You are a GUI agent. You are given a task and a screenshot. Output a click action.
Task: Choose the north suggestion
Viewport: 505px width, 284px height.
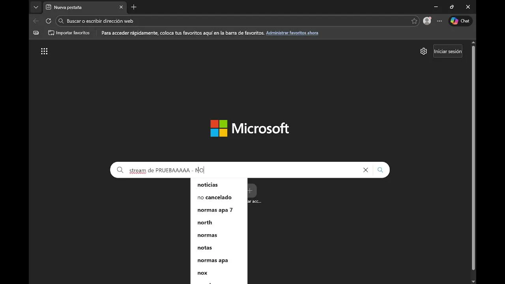[219, 222]
